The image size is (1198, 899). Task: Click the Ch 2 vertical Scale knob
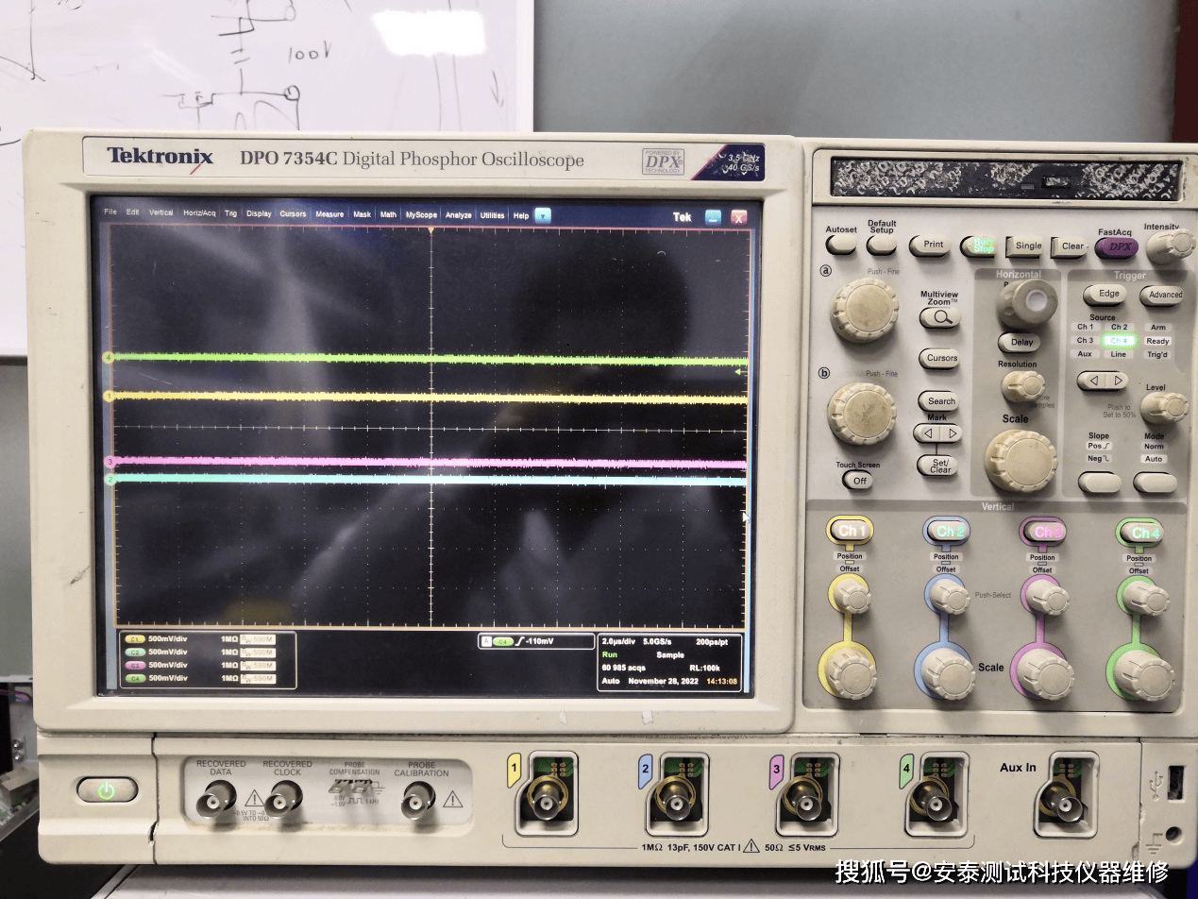[947, 672]
